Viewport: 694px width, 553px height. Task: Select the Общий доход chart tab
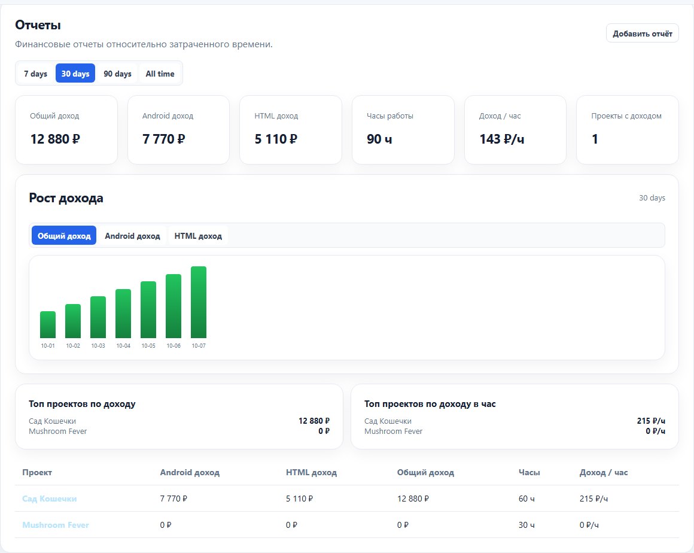click(64, 236)
